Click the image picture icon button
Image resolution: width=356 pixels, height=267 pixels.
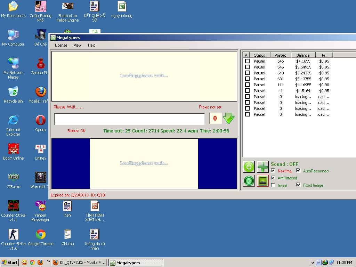[x=262, y=181]
